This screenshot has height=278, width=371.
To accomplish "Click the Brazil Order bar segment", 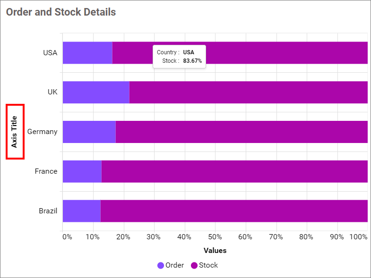I will coord(81,211).
